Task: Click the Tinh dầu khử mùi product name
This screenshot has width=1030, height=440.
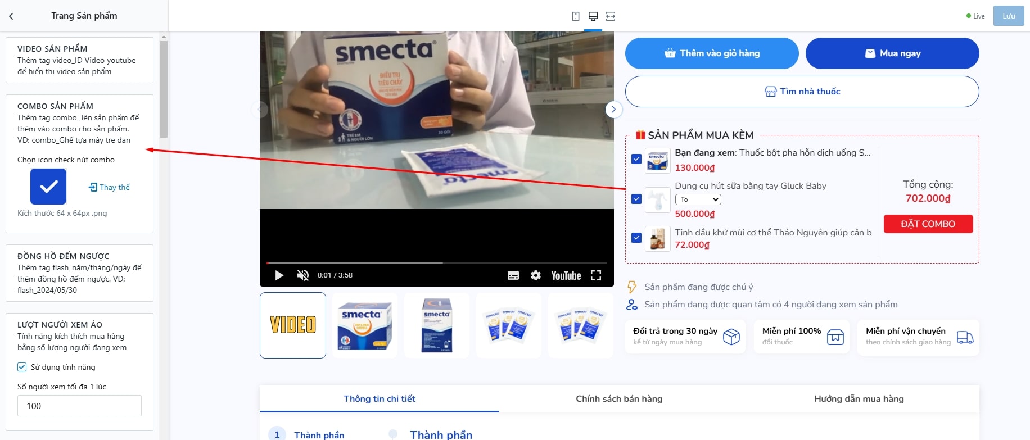Action: click(773, 233)
